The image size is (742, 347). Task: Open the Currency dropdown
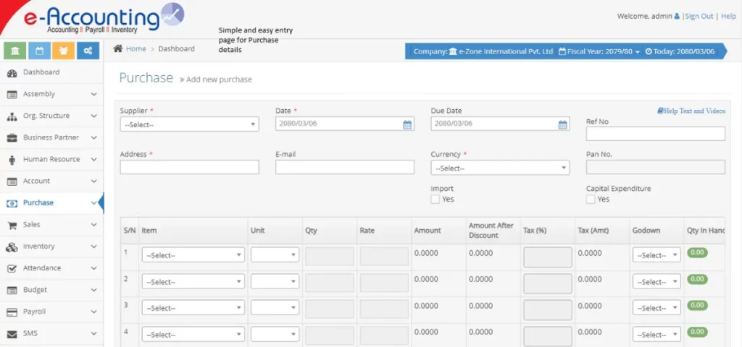point(499,168)
